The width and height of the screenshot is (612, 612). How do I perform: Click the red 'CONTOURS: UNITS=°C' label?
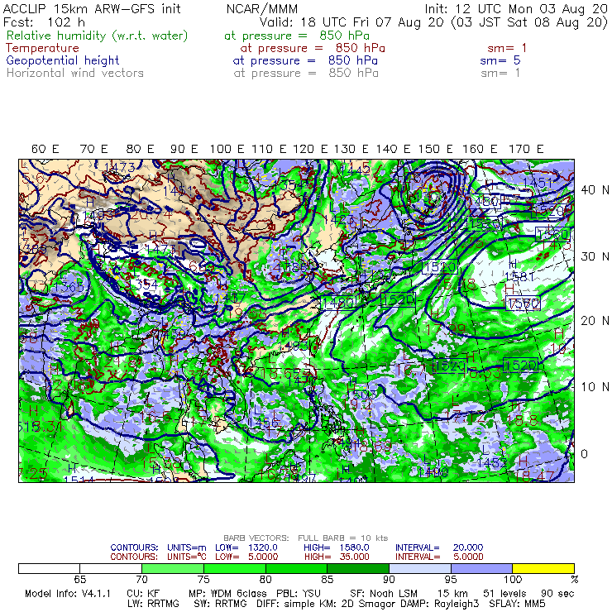coord(158,557)
